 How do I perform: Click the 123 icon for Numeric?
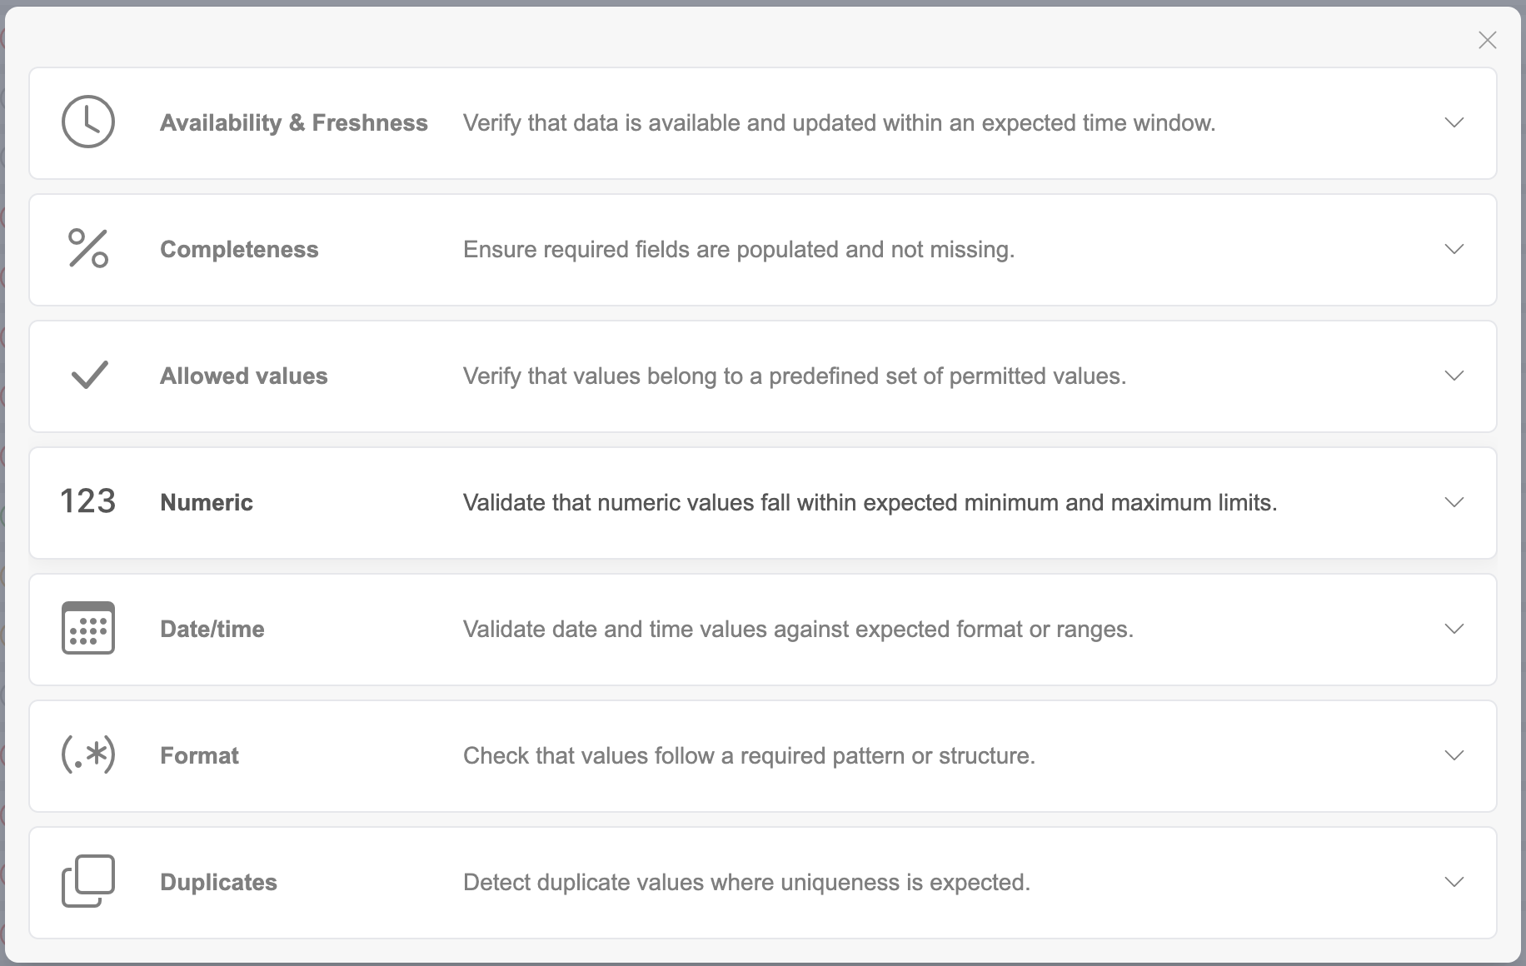point(88,502)
